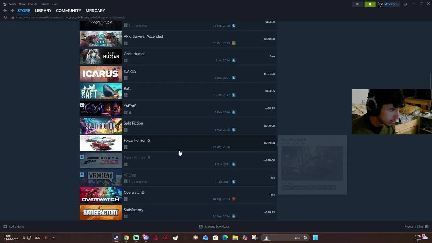This screenshot has height=243, width=432.
Task: Switch to the COMMUNITY tab
Action: (69, 11)
